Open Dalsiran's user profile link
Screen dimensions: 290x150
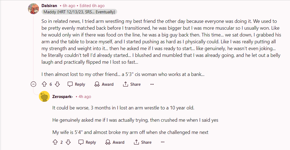point(49,5)
